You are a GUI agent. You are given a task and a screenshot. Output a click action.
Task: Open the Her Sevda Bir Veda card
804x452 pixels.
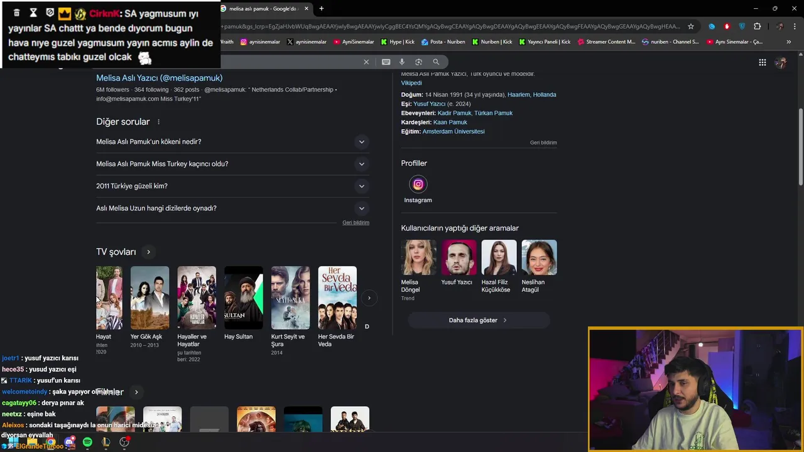337,308
